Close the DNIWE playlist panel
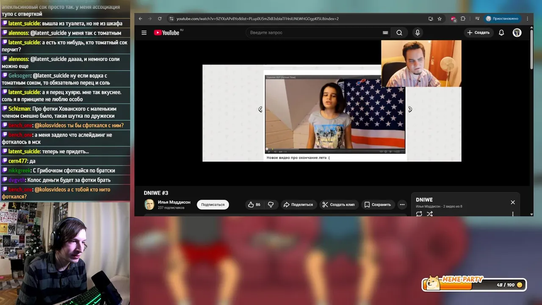 pos(513,202)
